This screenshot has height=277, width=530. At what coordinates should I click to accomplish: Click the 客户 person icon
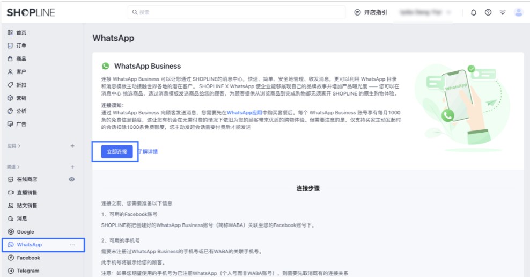point(10,72)
